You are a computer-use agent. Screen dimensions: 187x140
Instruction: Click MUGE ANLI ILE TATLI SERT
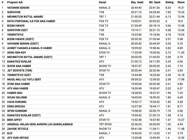(24, 79)
